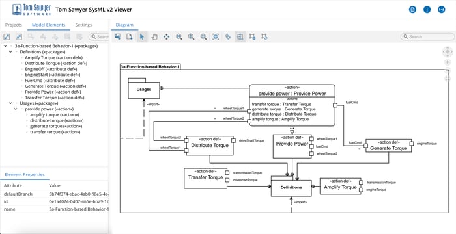The height and width of the screenshot is (234, 456).
Task: Click the Provide Power action def block
Action: 292,146
